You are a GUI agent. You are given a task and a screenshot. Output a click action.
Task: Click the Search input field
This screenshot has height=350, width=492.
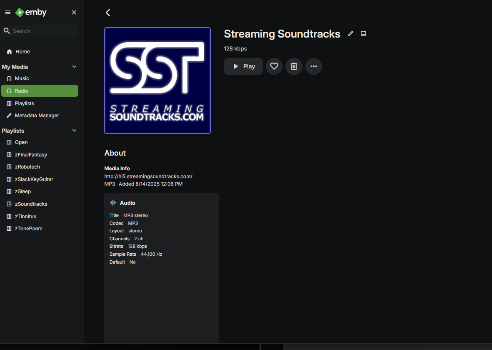40,31
